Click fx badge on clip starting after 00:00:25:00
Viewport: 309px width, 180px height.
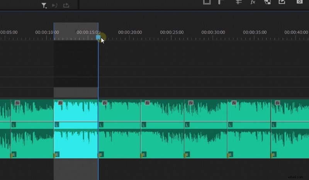pyautogui.click(x=190, y=103)
